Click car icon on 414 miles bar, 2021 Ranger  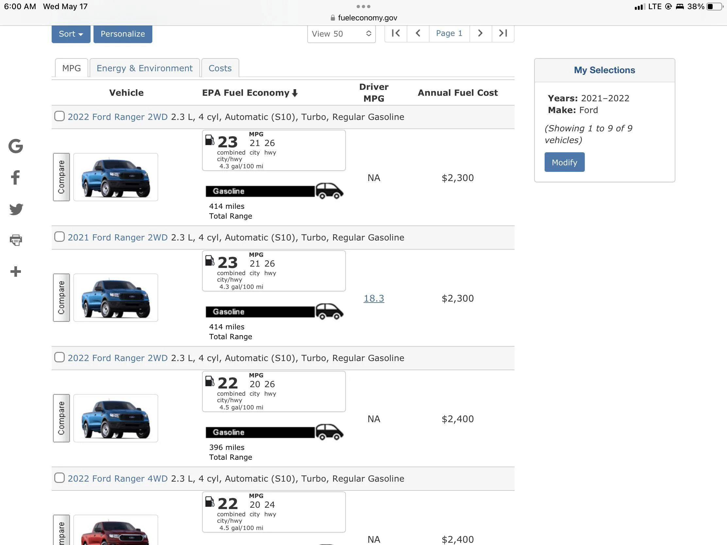click(x=329, y=311)
